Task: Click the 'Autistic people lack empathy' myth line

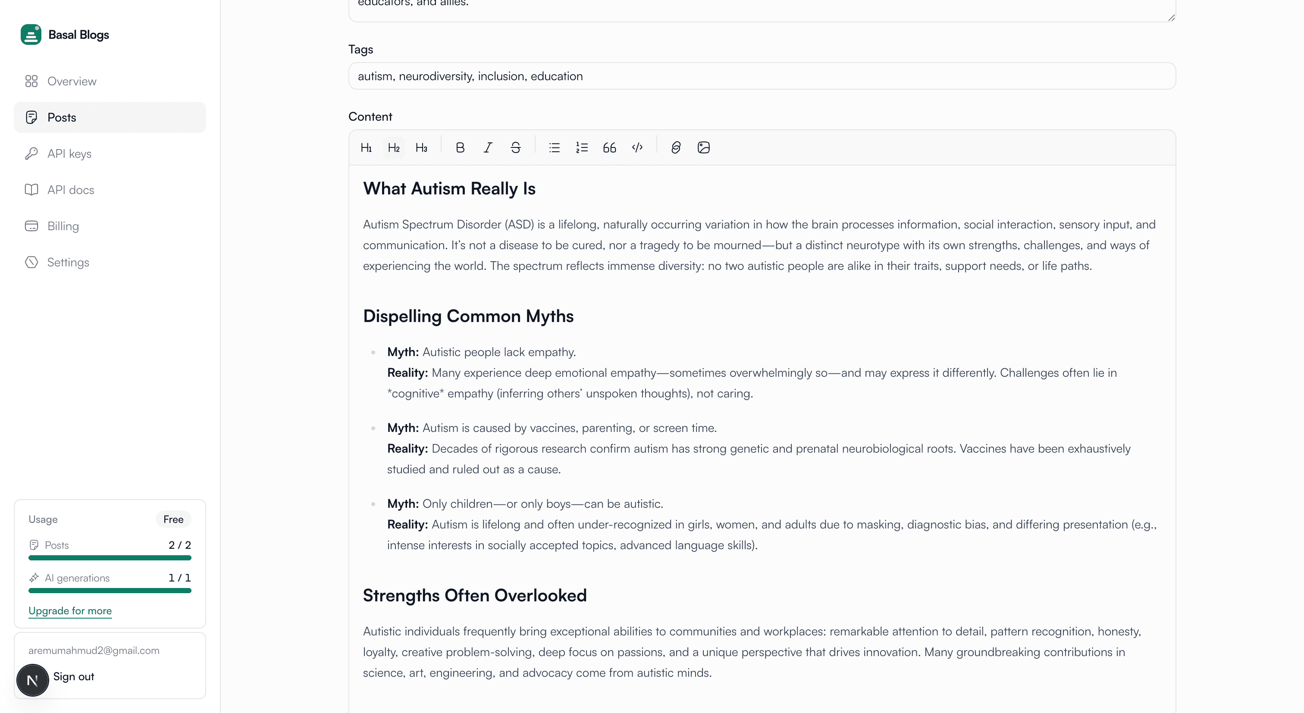Action: point(481,352)
